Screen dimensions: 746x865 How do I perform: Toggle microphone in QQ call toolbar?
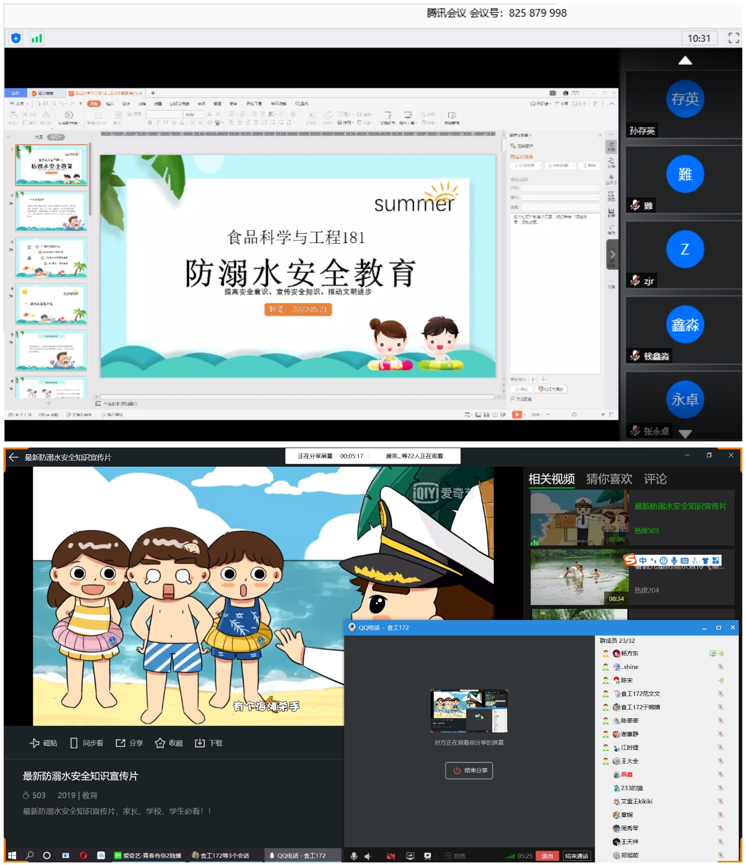pos(354,856)
